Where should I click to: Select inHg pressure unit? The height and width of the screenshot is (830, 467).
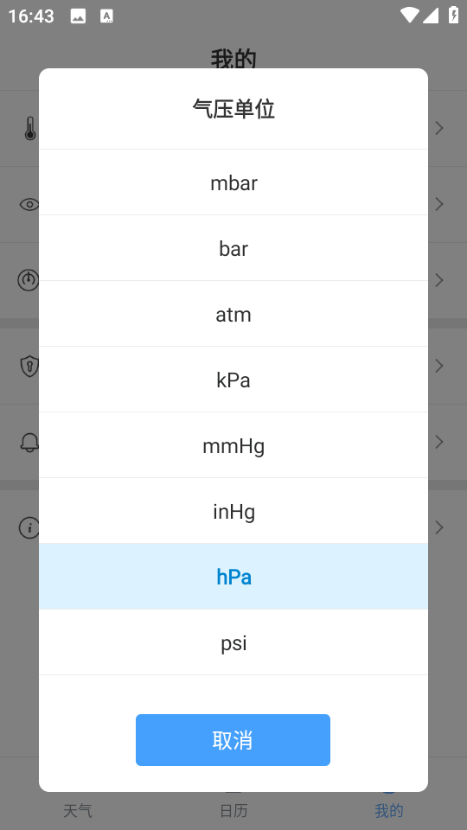point(233,511)
